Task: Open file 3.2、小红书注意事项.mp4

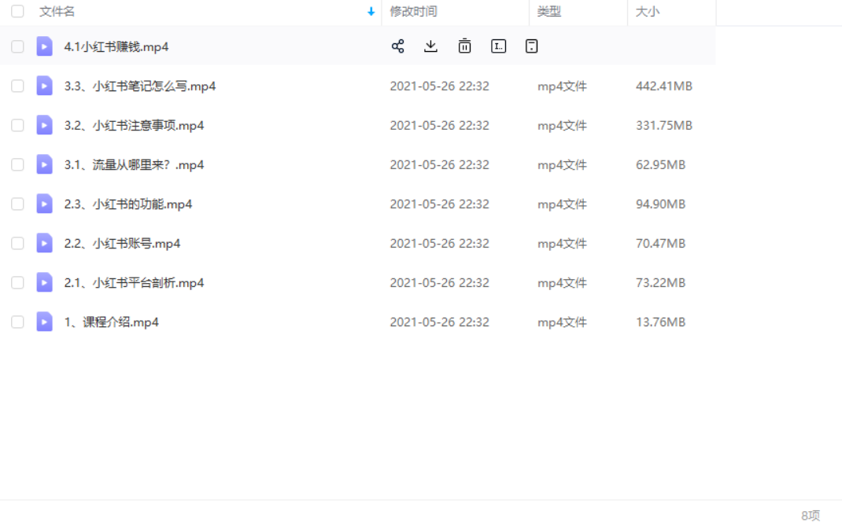Action: coord(134,125)
